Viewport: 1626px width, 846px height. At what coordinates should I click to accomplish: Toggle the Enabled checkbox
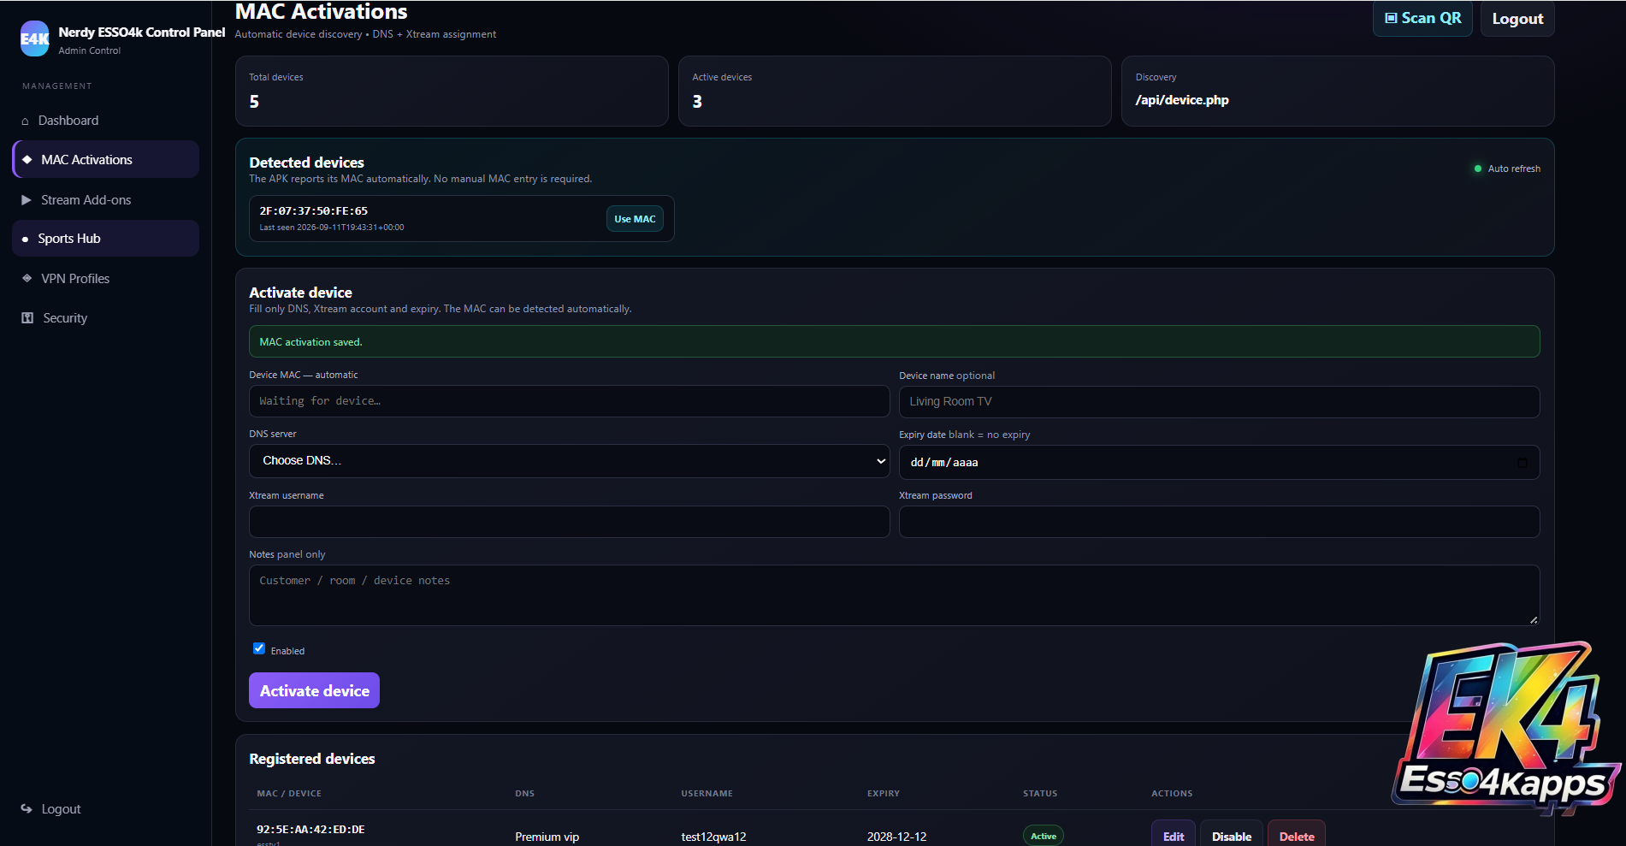[x=259, y=648]
